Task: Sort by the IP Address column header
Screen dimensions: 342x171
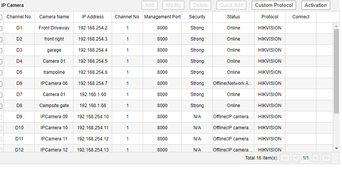Action: [93, 17]
